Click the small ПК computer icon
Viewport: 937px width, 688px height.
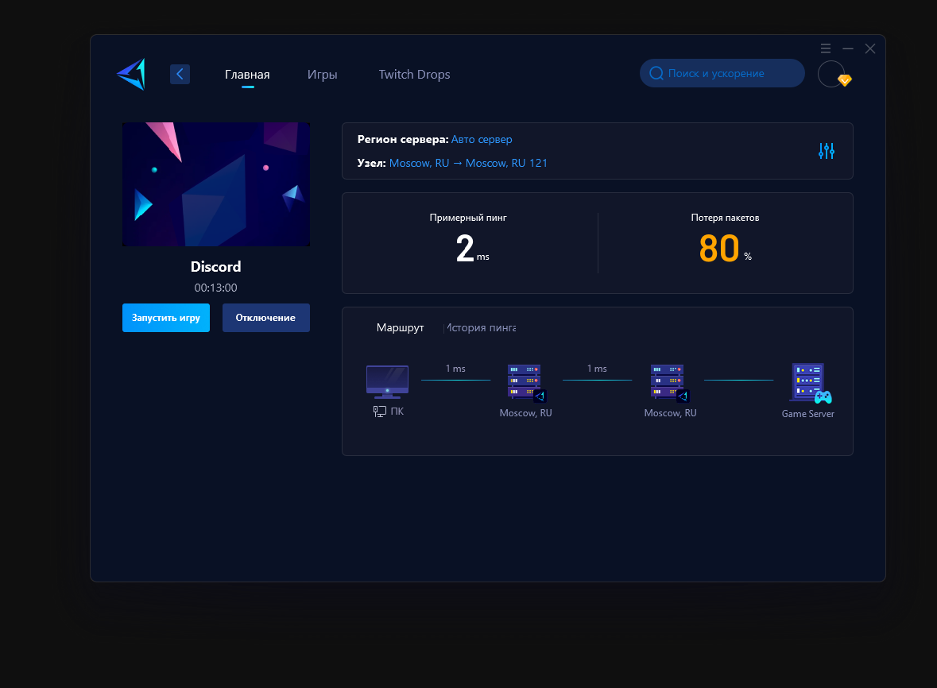coord(379,412)
